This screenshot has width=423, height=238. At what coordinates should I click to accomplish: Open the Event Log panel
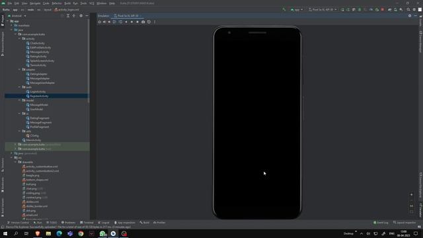[x=381, y=223]
